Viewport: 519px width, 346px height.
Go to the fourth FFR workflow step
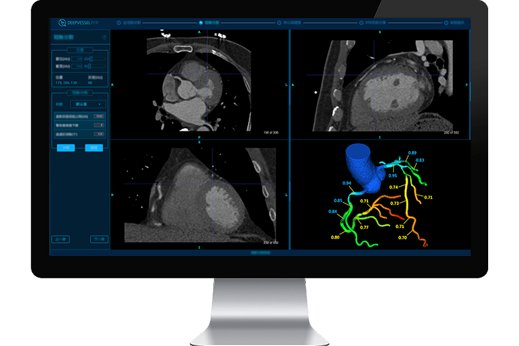click(361, 23)
